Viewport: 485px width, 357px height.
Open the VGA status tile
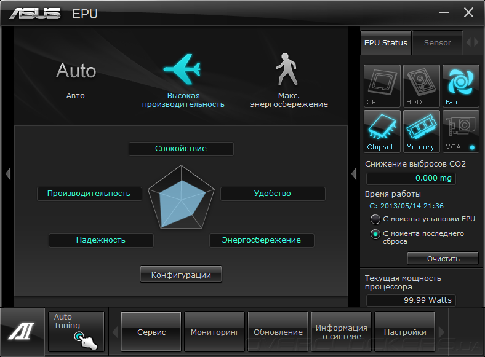(x=460, y=131)
